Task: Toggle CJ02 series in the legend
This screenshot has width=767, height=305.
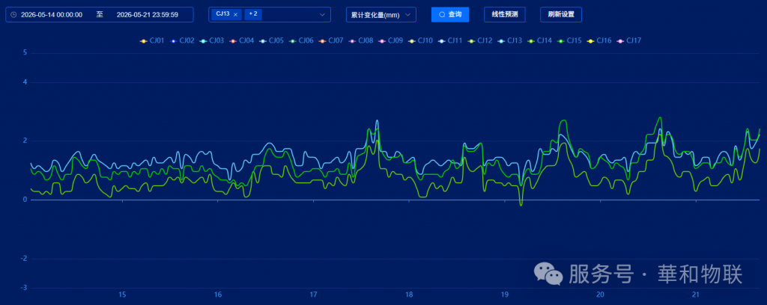Action: [x=181, y=40]
